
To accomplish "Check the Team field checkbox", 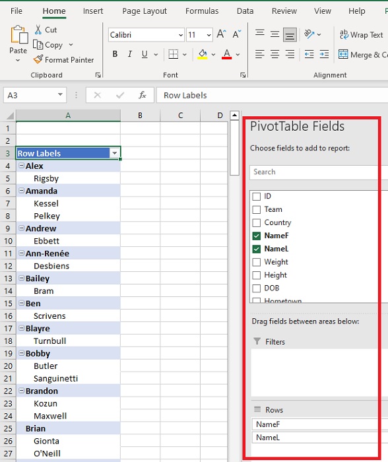I will (x=257, y=209).
